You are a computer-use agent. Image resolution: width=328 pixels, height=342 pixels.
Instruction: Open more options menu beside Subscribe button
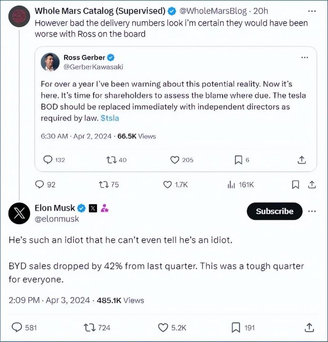click(x=312, y=211)
